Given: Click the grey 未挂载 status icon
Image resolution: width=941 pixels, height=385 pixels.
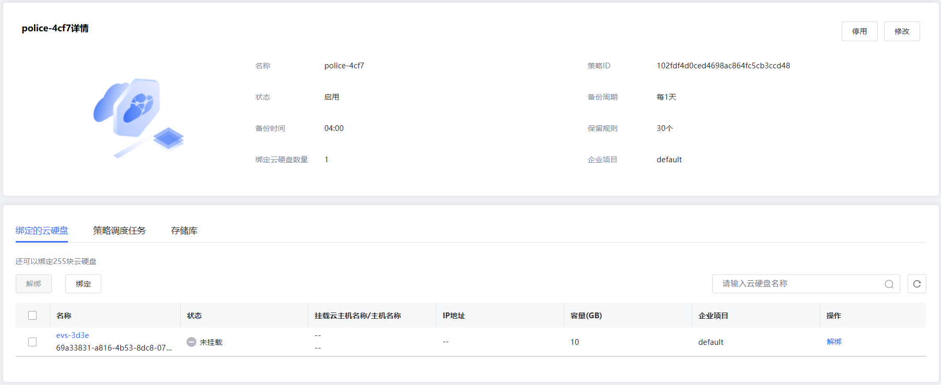Looking at the screenshot, I should 191,342.
